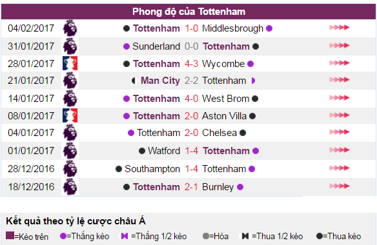This screenshot has height=245, width=377.
Task: Open details arrows for Tottenham vs Burnley
Action: pos(340,186)
